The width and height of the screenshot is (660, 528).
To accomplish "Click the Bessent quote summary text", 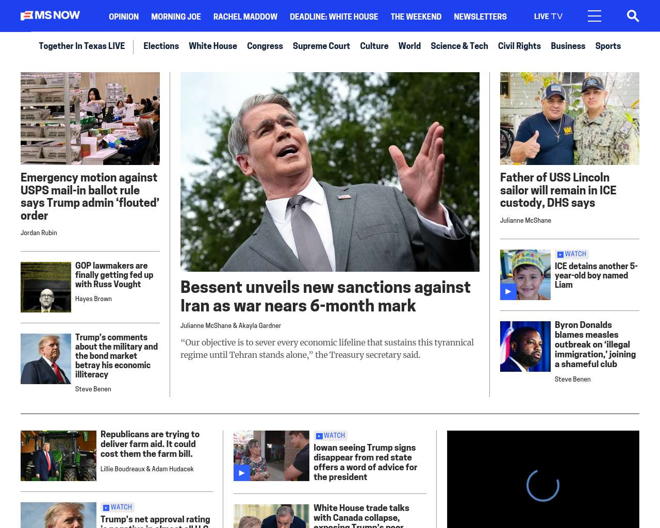I will pos(327,349).
